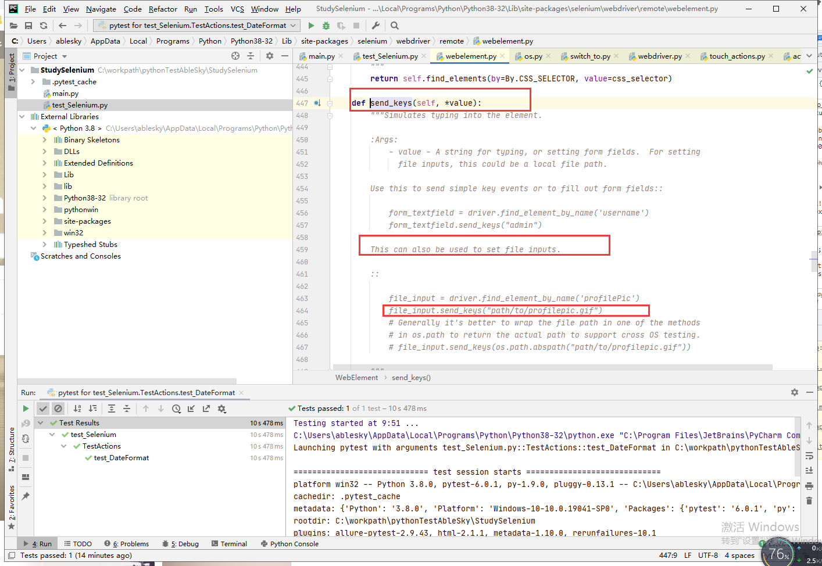Toggle scroll to end of console
This screenshot has width=822, height=566.
point(809,470)
